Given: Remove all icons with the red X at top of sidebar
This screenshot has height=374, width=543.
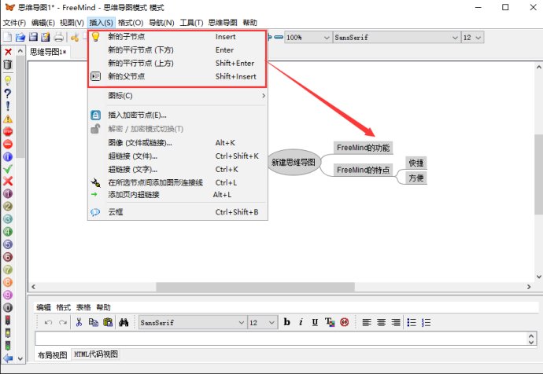Looking at the screenshot, I should [x=8, y=52].
